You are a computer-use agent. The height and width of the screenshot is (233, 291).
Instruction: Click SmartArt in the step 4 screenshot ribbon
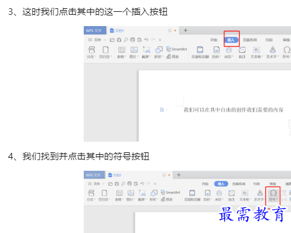[x=170, y=192]
